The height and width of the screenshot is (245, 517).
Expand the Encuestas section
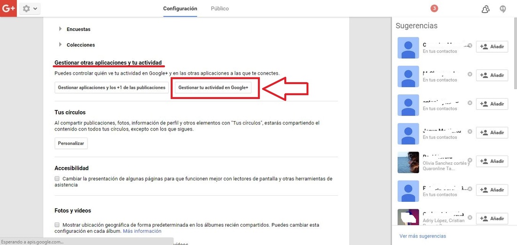[60, 29]
